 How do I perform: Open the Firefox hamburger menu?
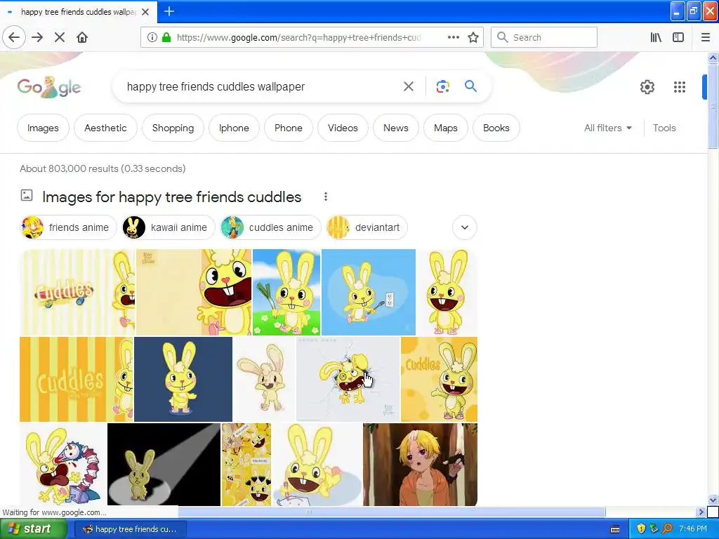pyautogui.click(x=706, y=37)
